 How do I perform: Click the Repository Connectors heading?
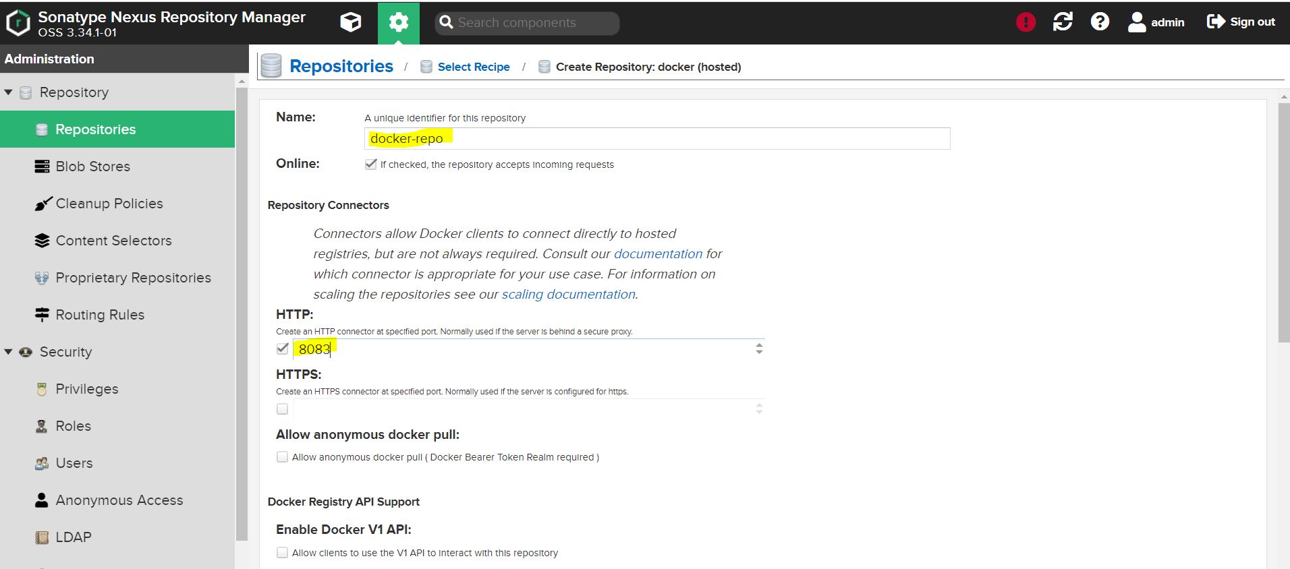point(328,205)
